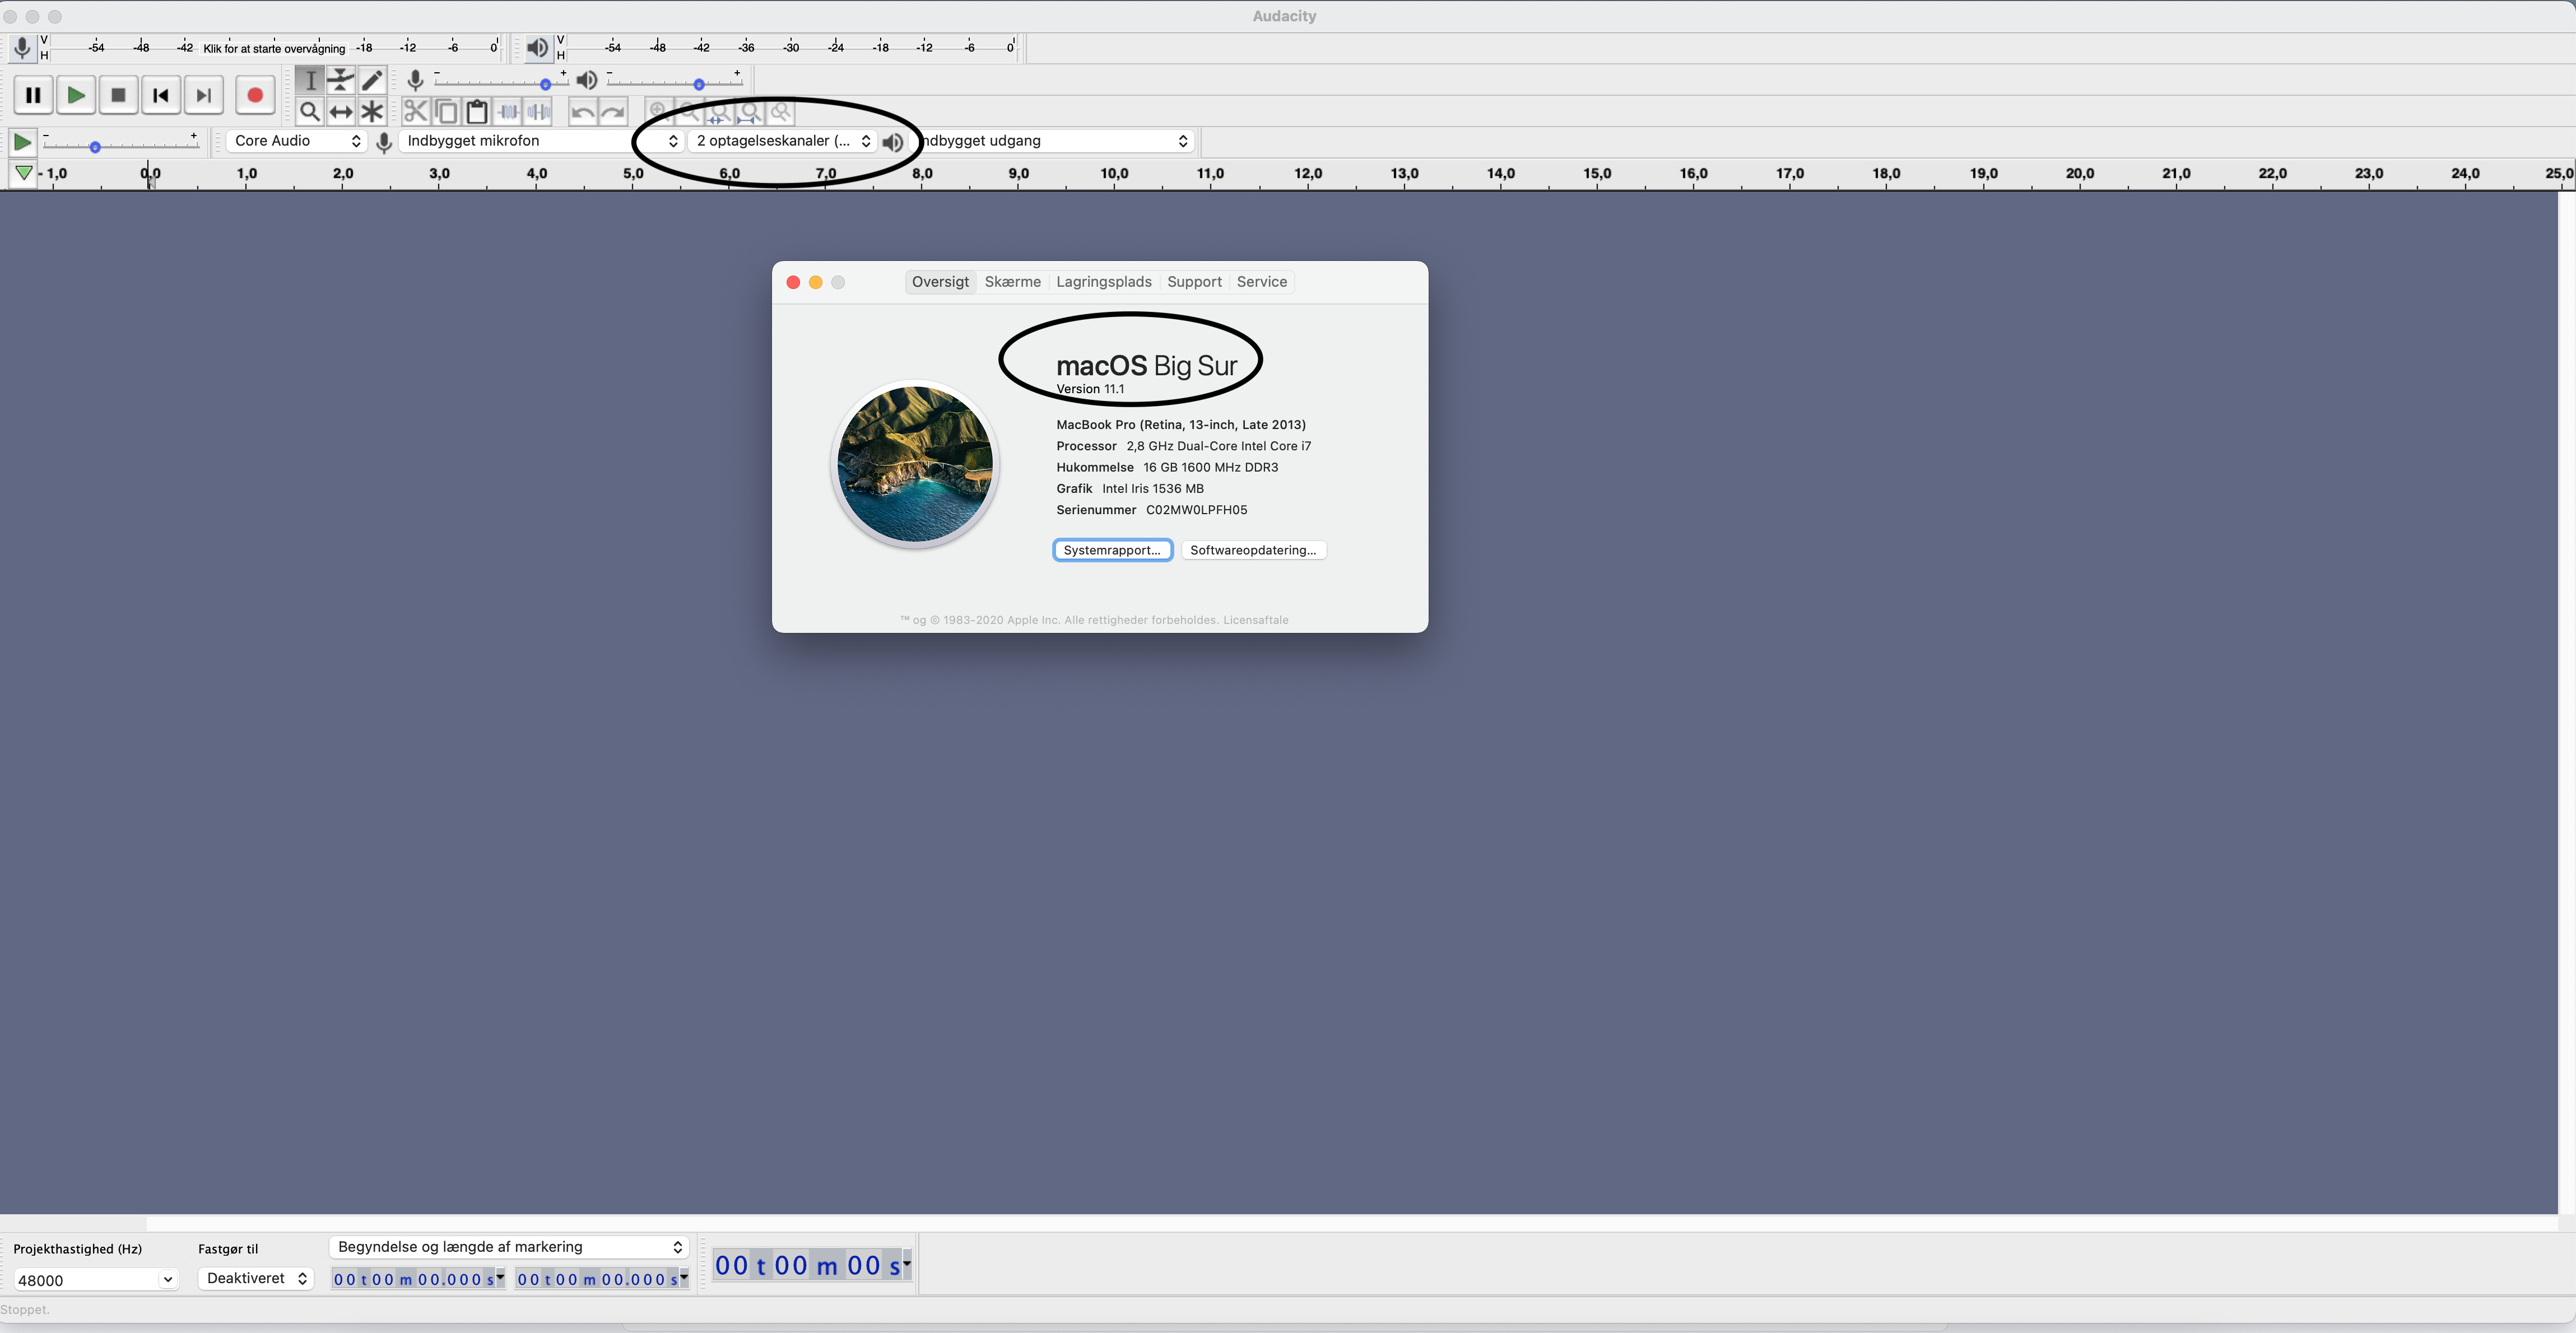Click the Redo arrow icon

(613, 111)
